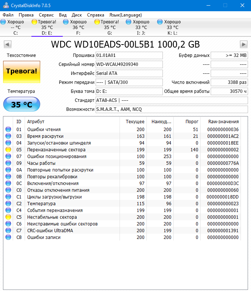Select disk I: J: tab
This screenshot has width=251, height=291.
click(x=141, y=27)
